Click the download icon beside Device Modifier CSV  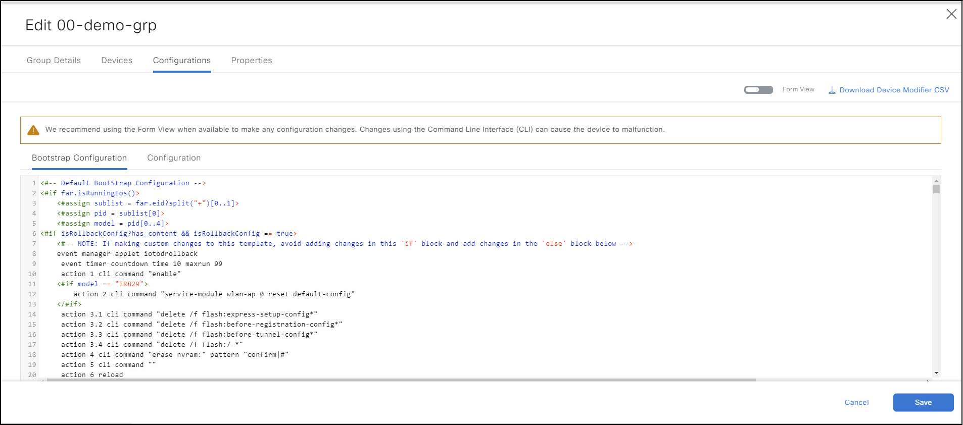click(x=832, y=90)
